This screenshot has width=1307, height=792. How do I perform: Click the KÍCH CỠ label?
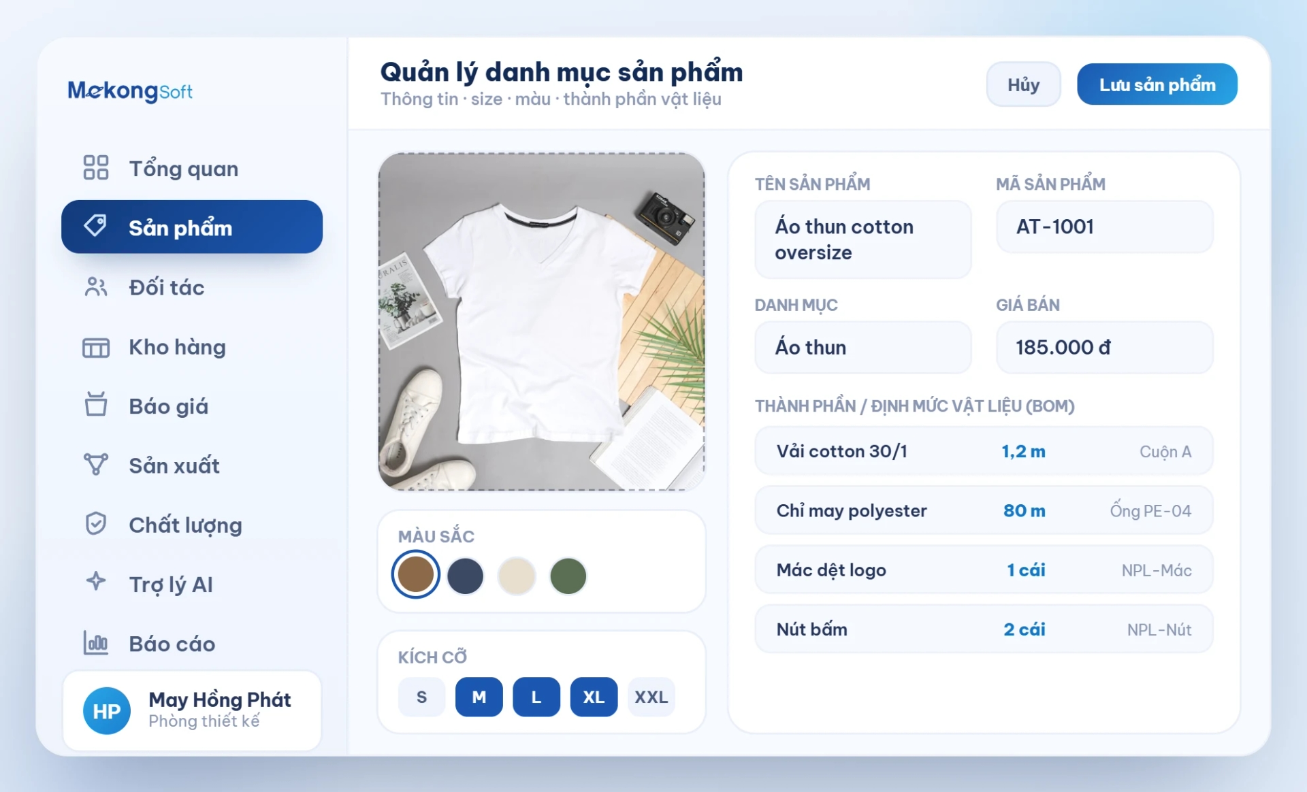point(432,657)
